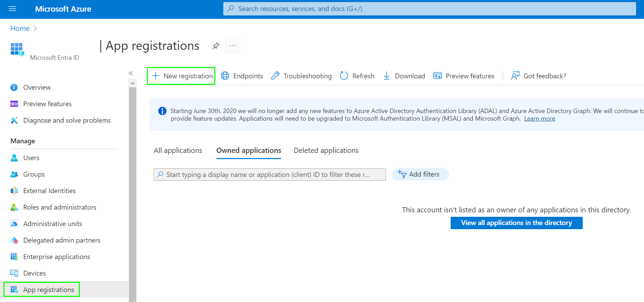Click the funnel icon on Add filters
644x302 pixels.
(402, 174)
